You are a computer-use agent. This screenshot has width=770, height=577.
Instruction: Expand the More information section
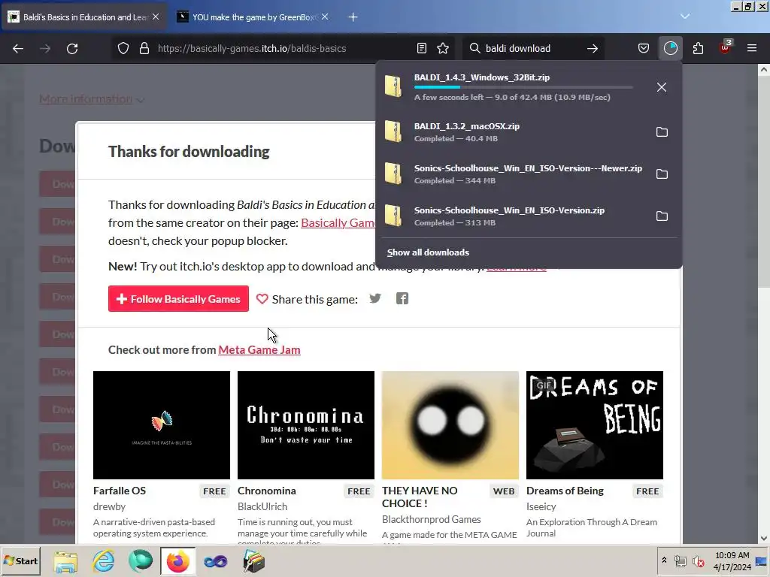(91, 99)
